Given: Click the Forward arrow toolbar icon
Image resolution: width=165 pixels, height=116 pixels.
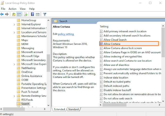Looking at the screenshot, I should (x=7, y=14).
